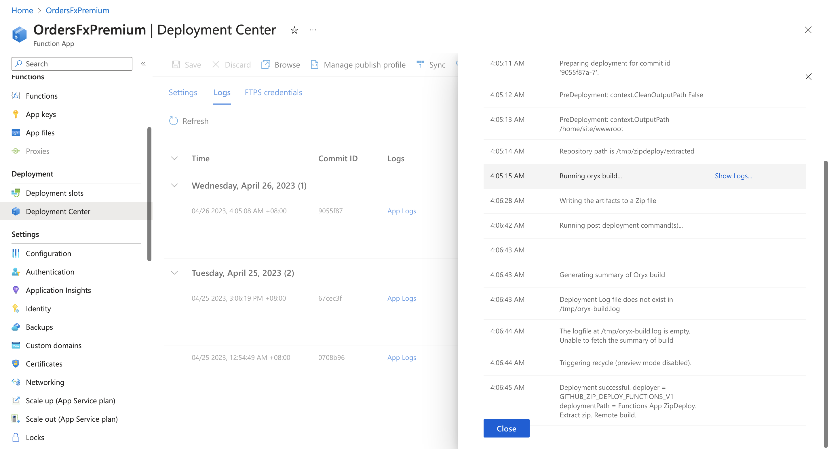The image size is (829, 449).
Task: Click Show Logs for oryx build
Action: pyautogui.click(x=733, y=176)
